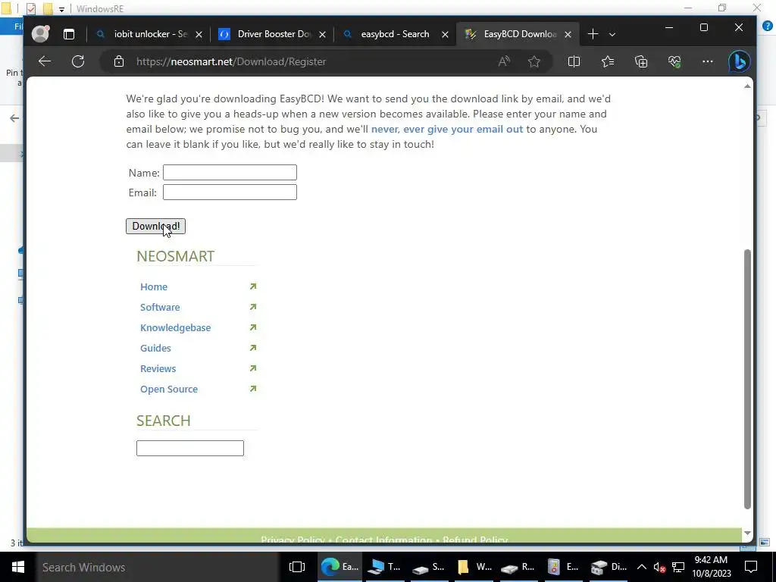Launch the Bing Chat sidebar icon
Viewport: 776px width, 582px height.
point(740,62)
